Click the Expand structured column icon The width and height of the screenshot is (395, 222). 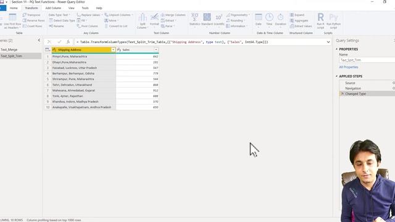pos(292,15)
